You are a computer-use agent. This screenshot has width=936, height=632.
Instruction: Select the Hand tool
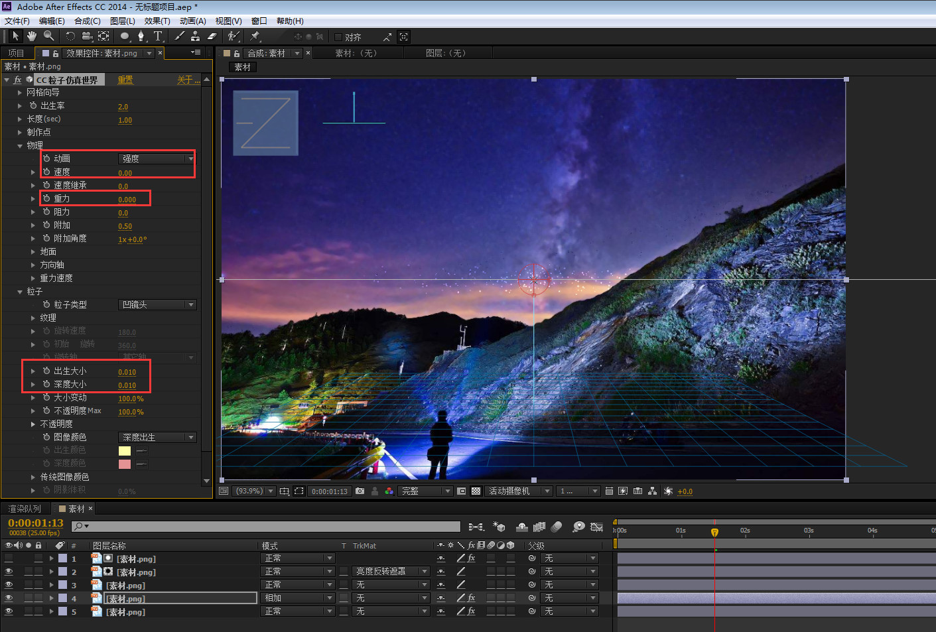32,36
